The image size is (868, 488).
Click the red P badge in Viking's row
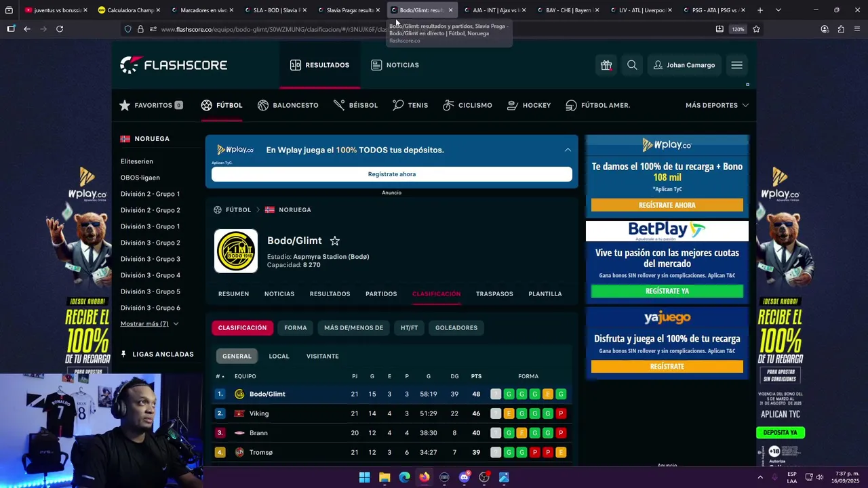(x=561, y=413)
